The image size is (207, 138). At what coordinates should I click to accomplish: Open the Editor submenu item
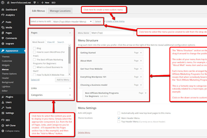pos(5,91)
